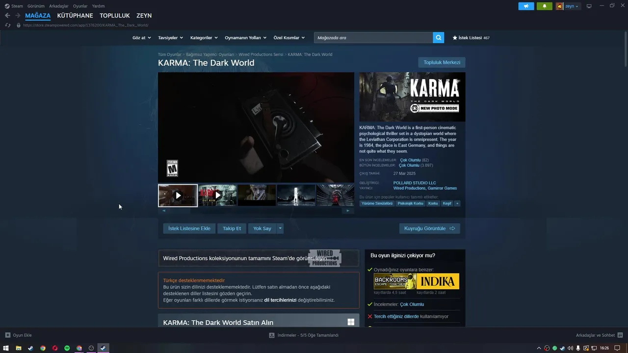The width and height of the screenshot is (628, 353).
Task: Click the Takip Et button
Action: [x=232, y=228]
